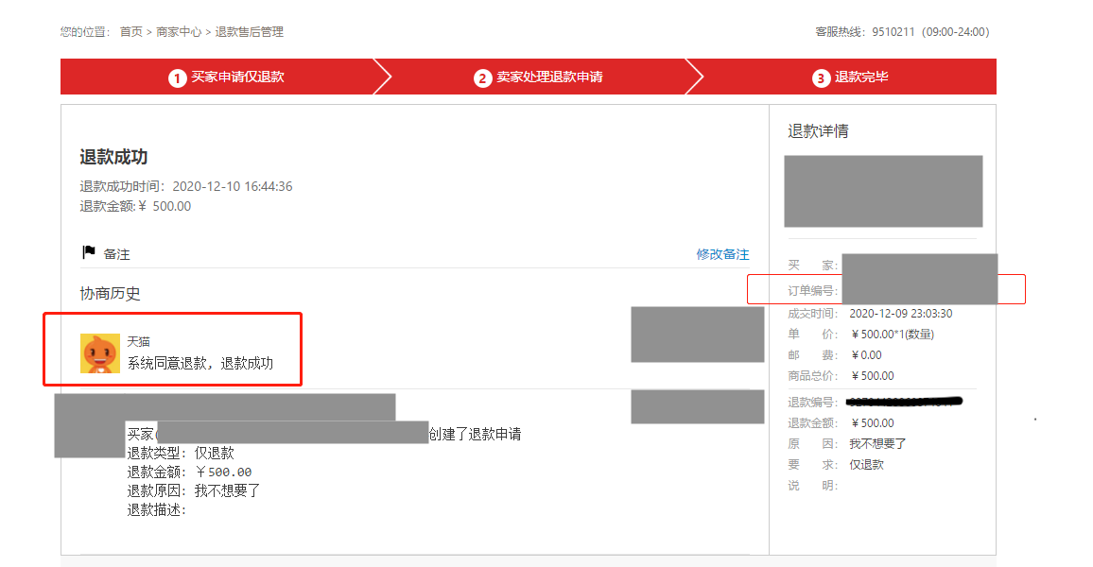Click the customer hotline number 9510211
This screenshot has height=567, width=1093.
893,32
